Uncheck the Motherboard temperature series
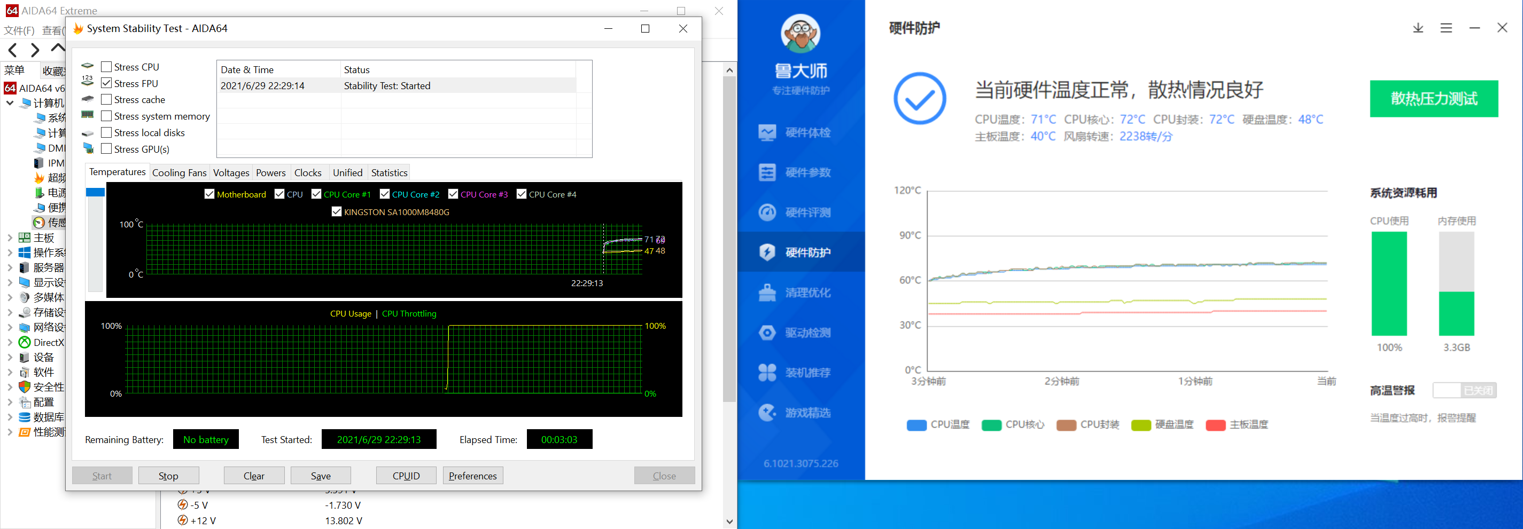This screenshot has width=1523, height=529. click(x=209, y=194)
